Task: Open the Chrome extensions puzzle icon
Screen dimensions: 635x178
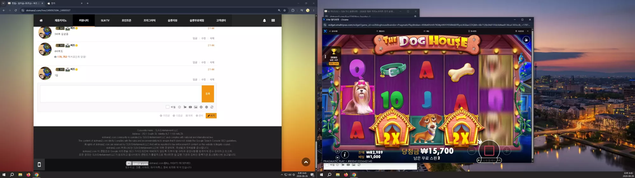Action: coord(293,10)
